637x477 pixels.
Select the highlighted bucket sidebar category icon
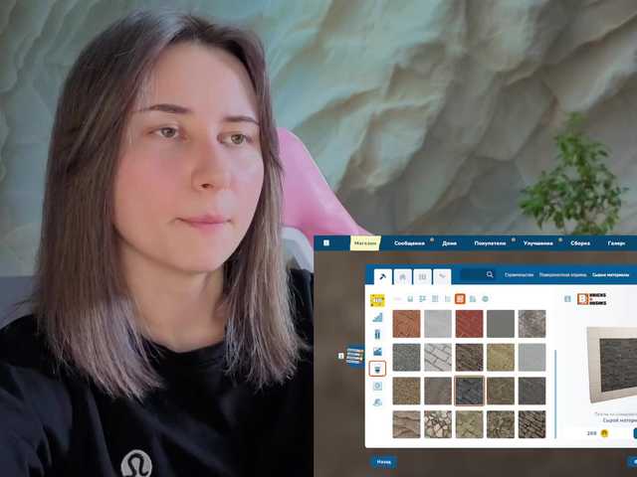click(377, 369)
